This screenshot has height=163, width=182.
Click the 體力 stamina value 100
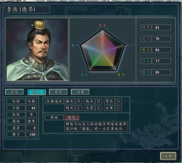31,134
